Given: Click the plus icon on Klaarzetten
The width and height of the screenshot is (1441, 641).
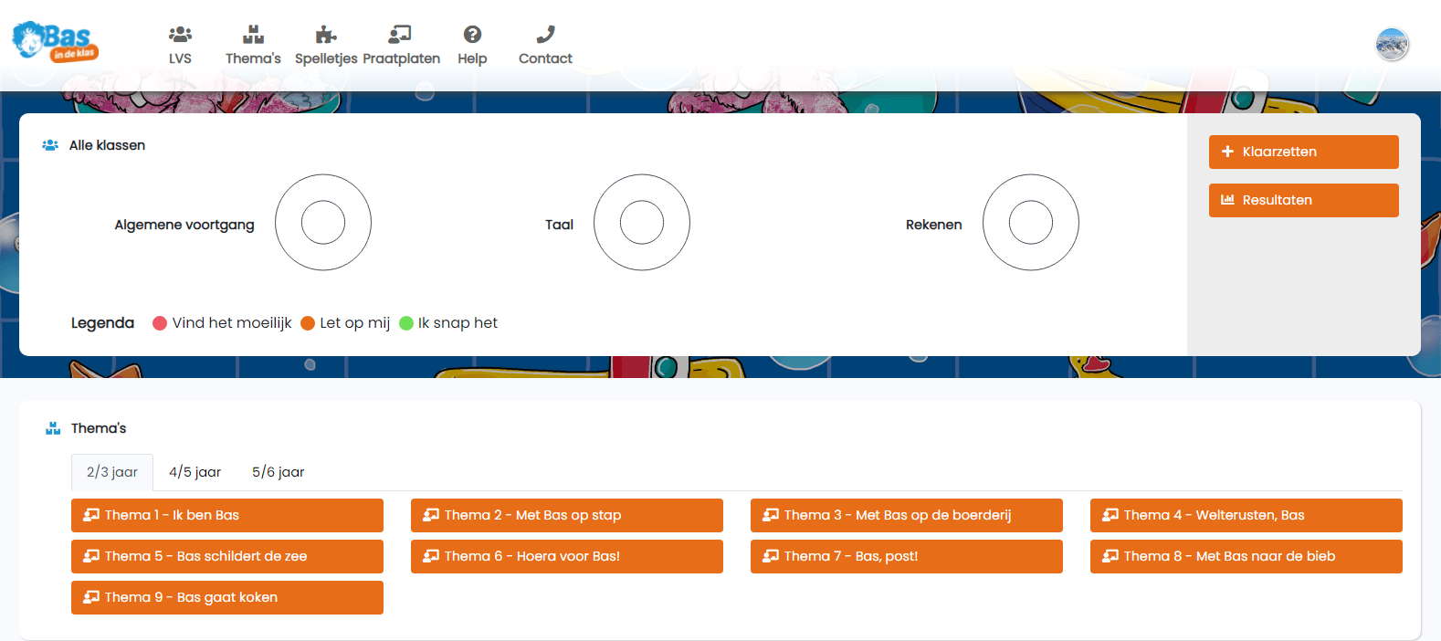Looking at the screenshot, I should [x=1227, y=152].
